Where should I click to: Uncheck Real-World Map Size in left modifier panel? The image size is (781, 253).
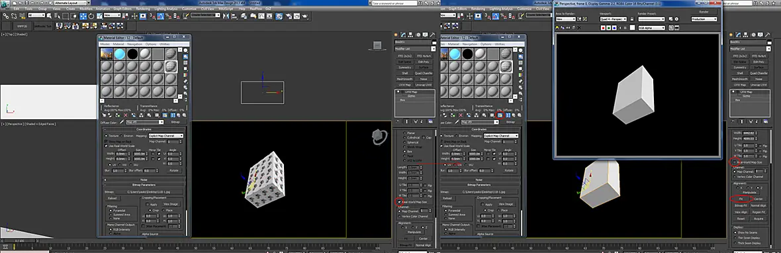pos(399,202)
